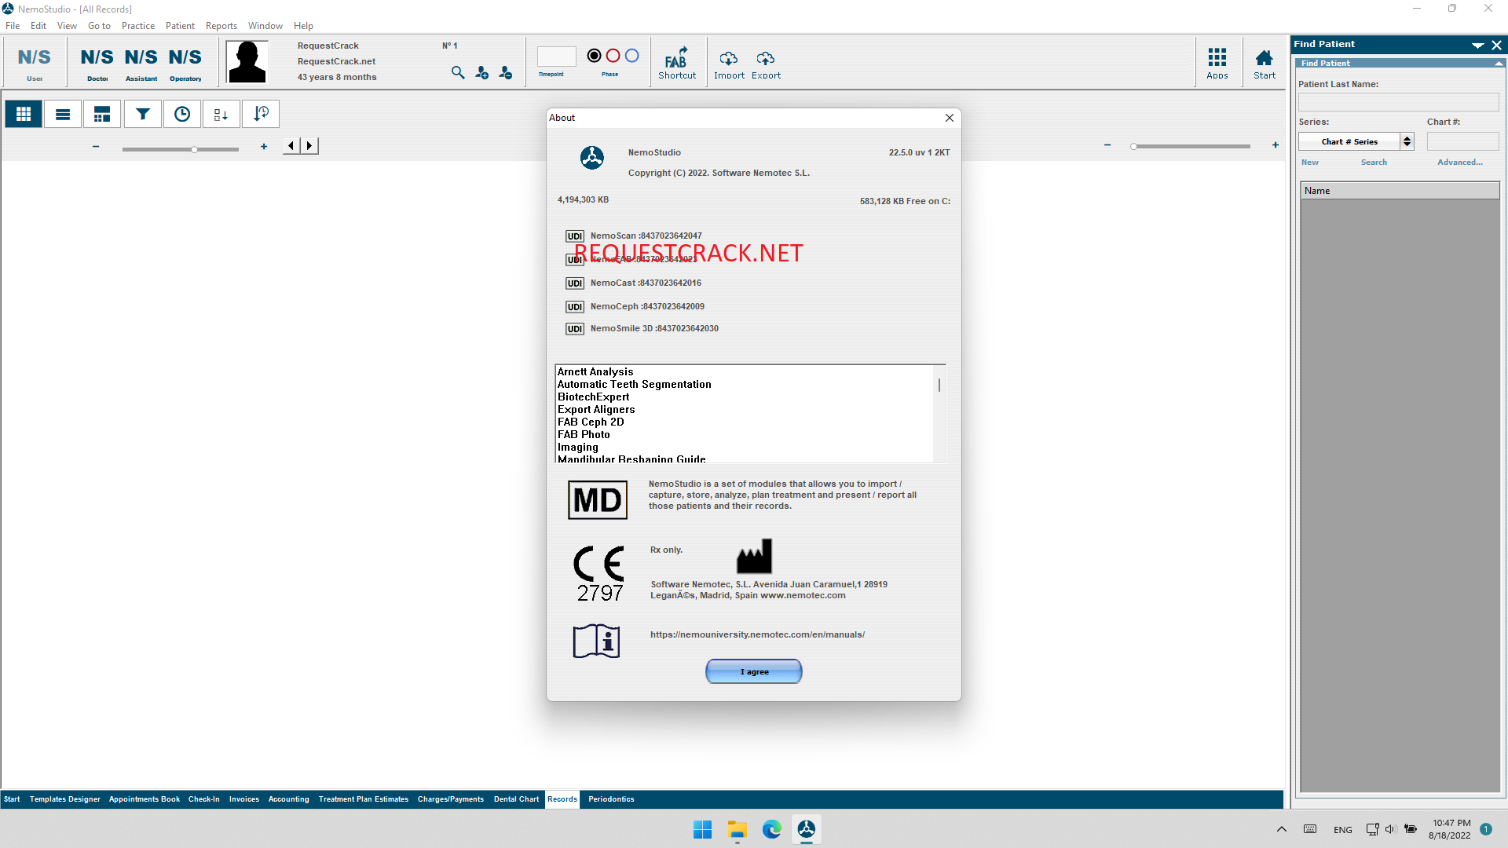The height and width of the screenshot is (848, 1508).
Task: Open the Series dropdown in Find Patient
Action: click(x=1405, y=141)
